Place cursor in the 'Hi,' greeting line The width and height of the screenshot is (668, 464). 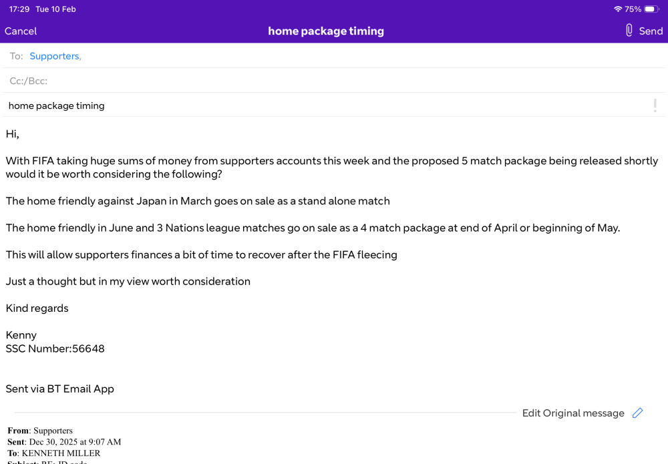click(12, 134)
